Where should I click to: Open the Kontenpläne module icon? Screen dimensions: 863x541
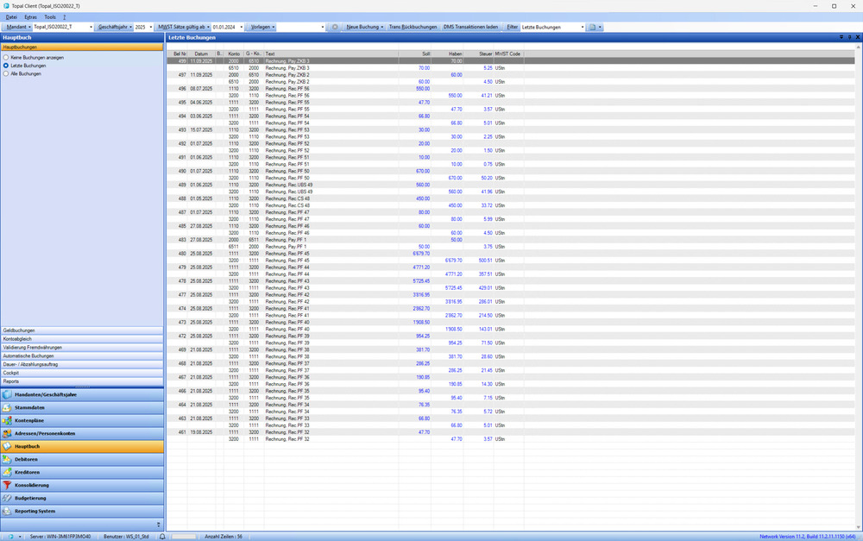click(x=8, y=420)
